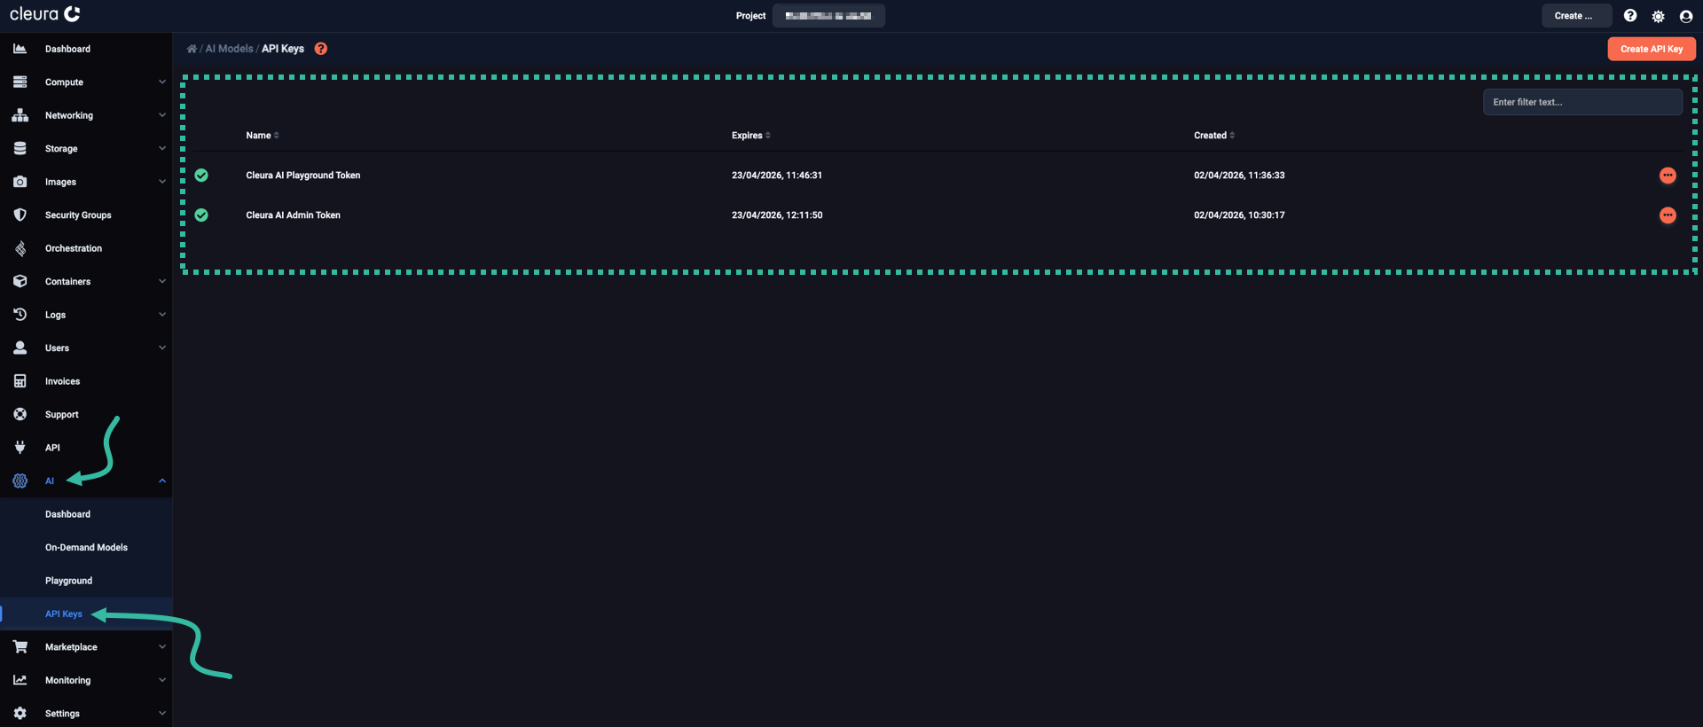Click expiry 23/04/2026, 12:11:50
Screen dimensions: 1703x727
777,215
